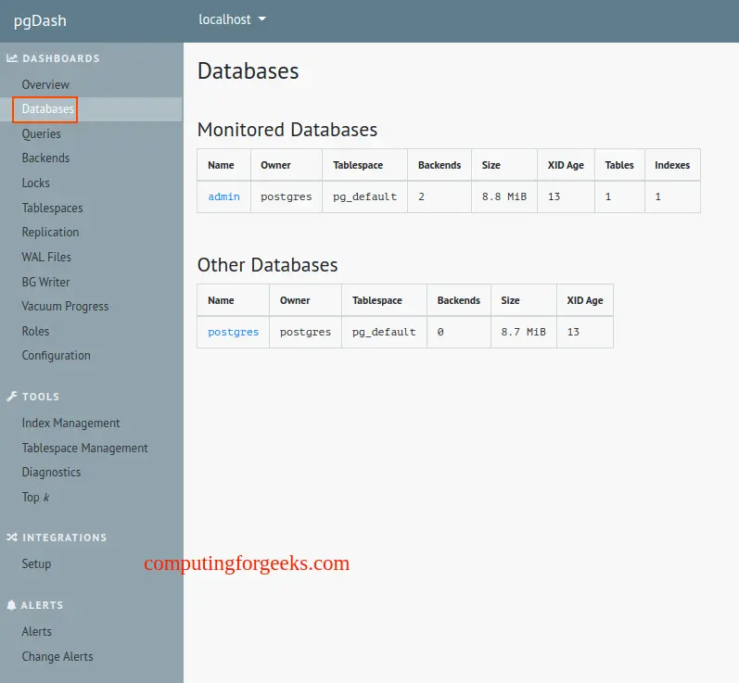Viewport: 739px width, 683px height.
Task: Open Index Management tool
Action: (x=70, y=423)
